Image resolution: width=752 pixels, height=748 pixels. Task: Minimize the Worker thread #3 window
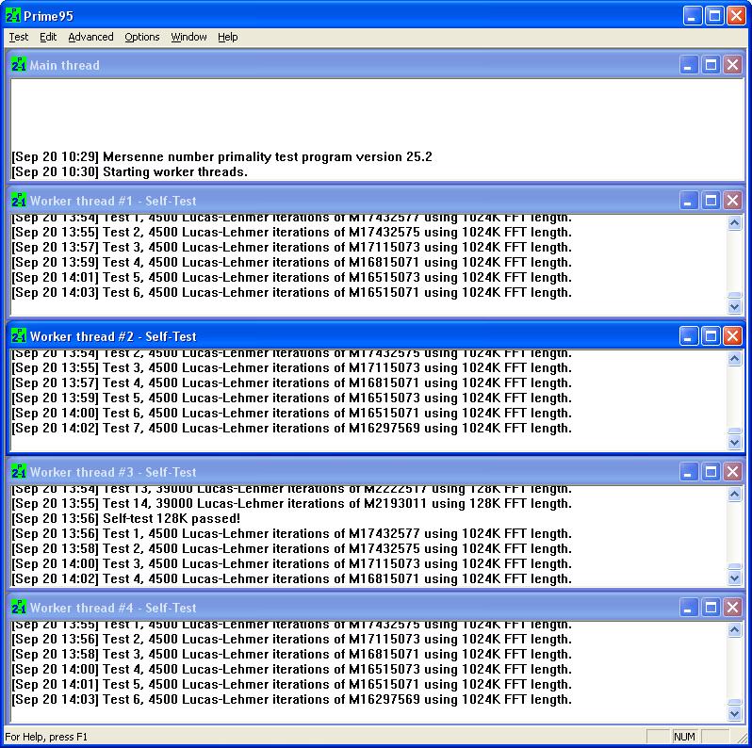click(x=688, y=472)
